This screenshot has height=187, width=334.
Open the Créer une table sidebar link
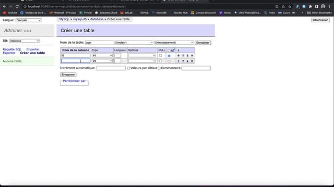pos(32,53)
